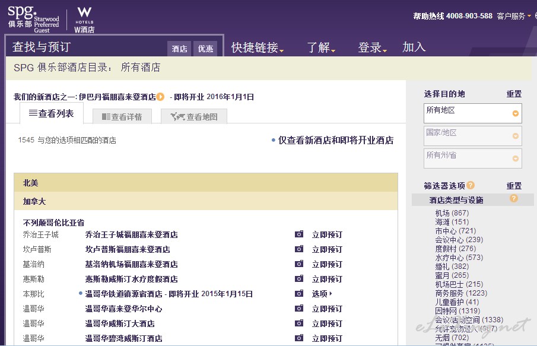Open the new hotel 伊巴丹福朋喜来登酒店 link
The image size is (537, 346).
pos(117,97)
